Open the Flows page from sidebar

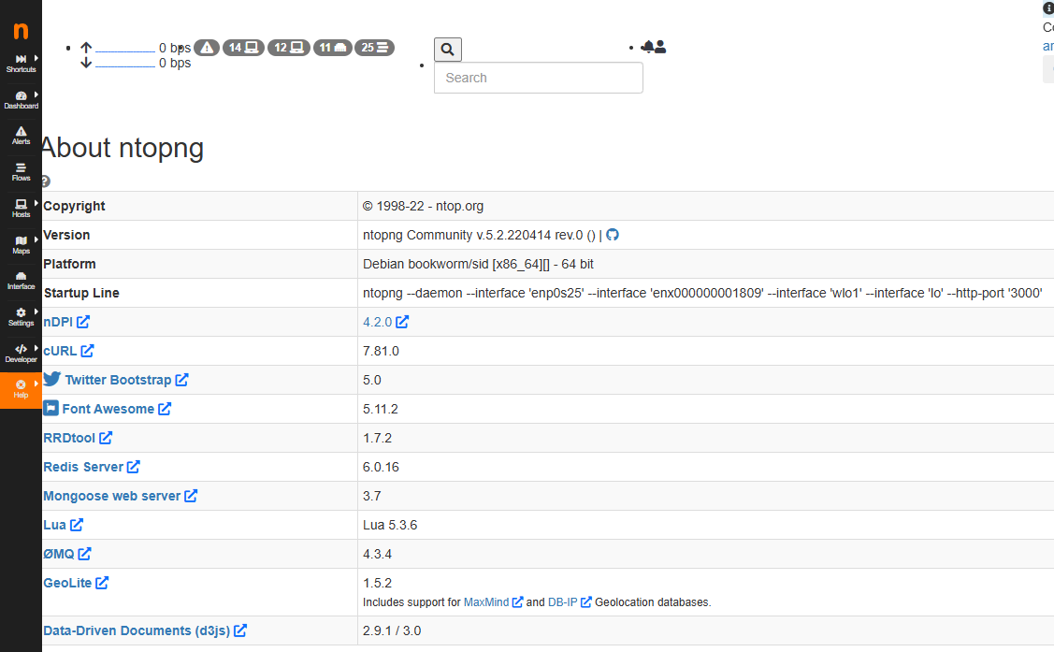click(21, 172)
